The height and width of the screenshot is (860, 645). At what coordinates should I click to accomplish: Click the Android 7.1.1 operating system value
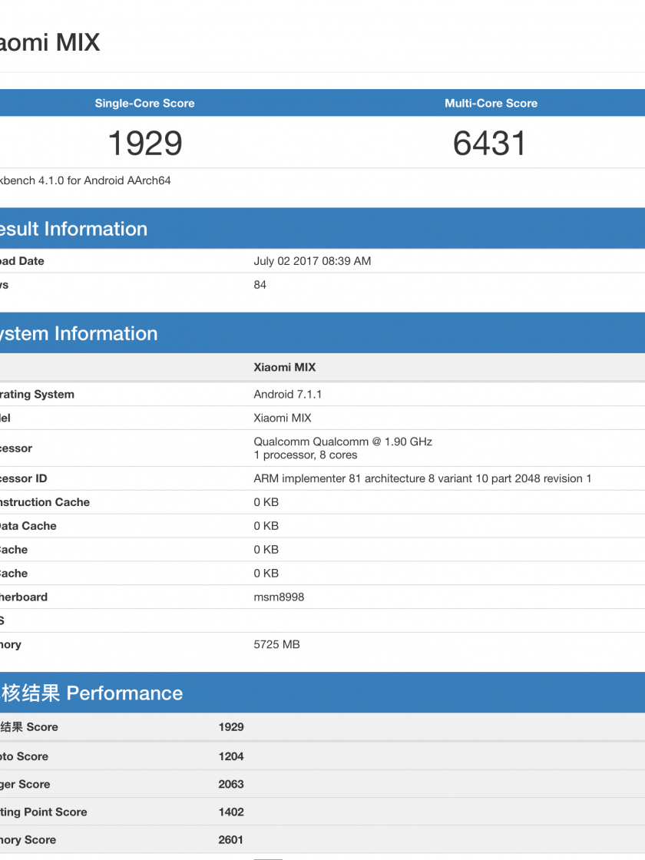click(x=287, y=394)
